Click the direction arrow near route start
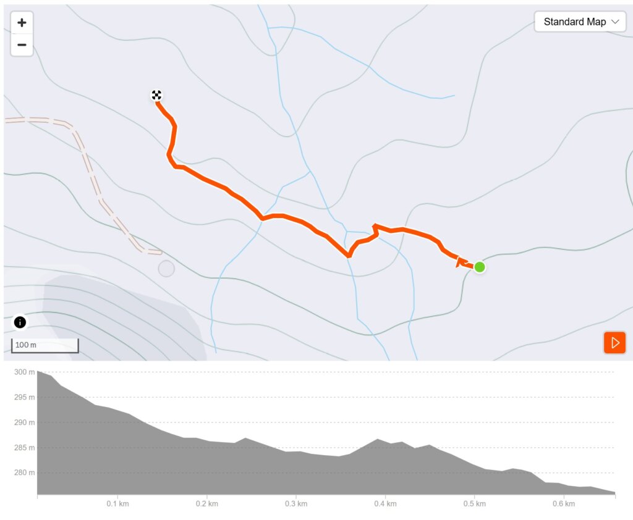This screenshot has height=520, width=633. pos(460,262)
